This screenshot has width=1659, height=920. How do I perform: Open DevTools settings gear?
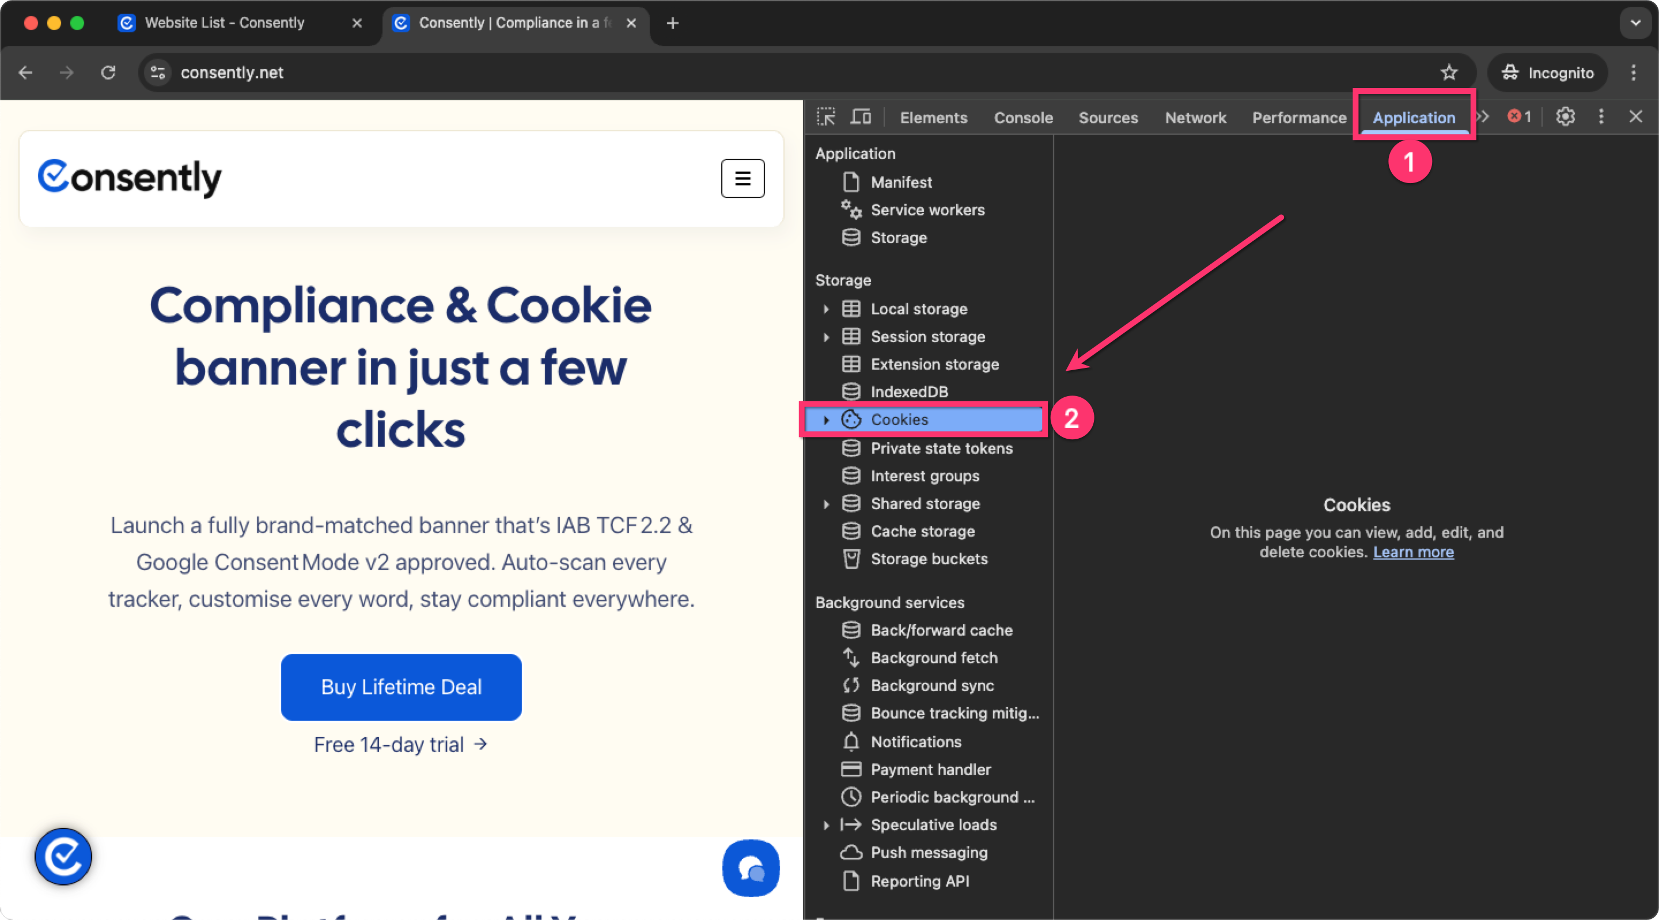tap(1565, 116)
